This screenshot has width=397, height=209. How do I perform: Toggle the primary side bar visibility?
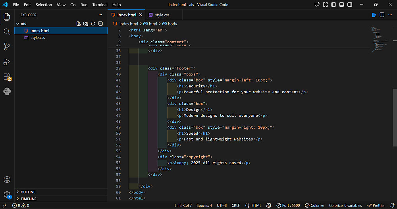click(x=334, y=5)
